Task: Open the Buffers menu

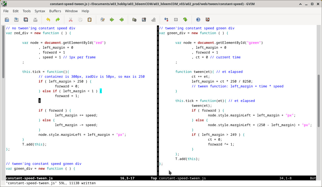Action: pos(55,11)
